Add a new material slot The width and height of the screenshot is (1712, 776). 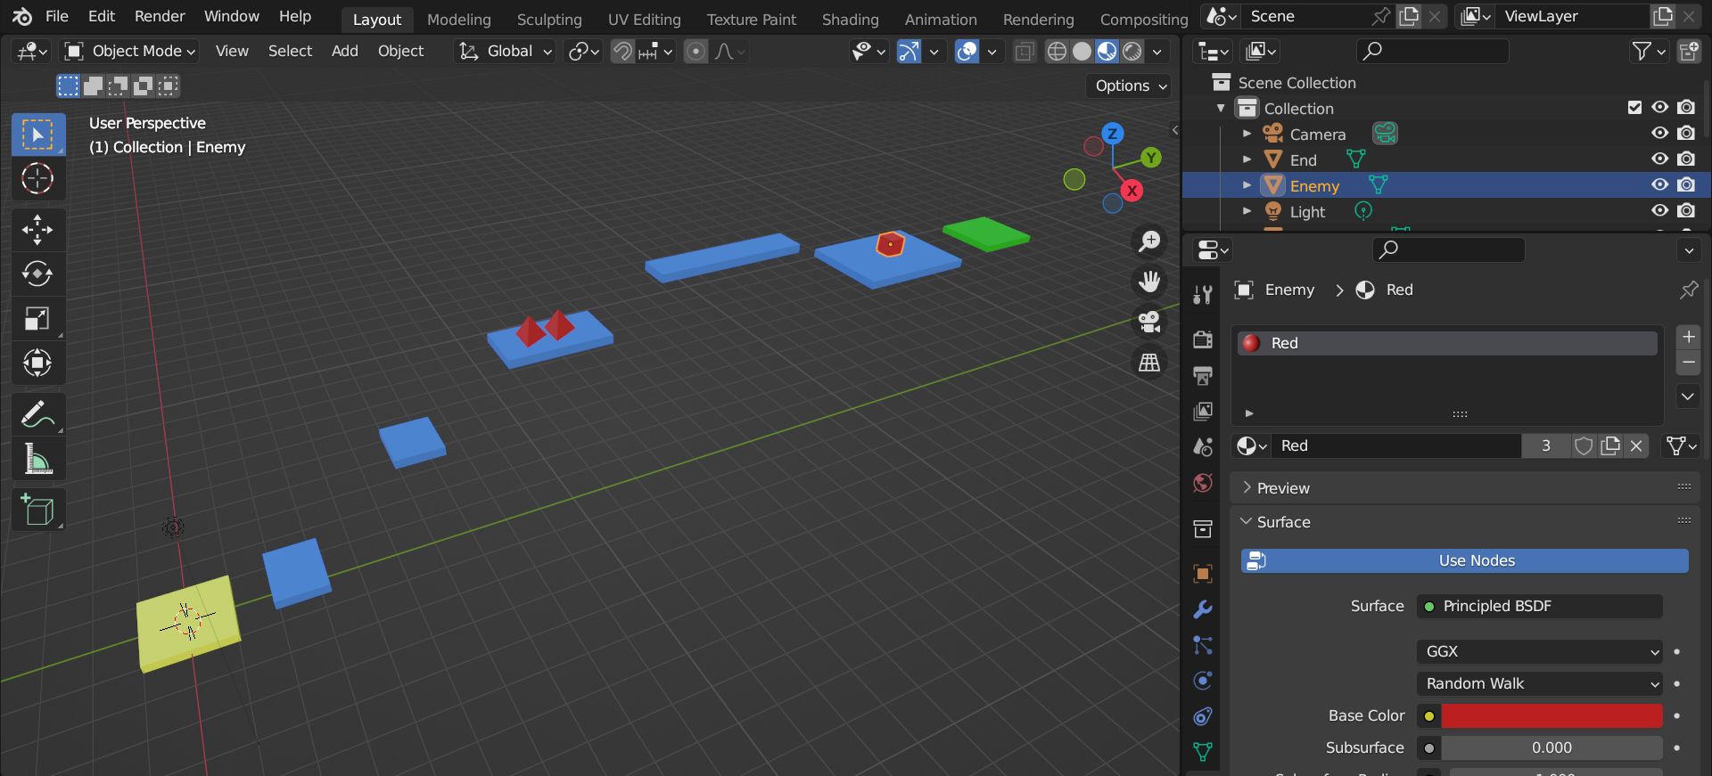point(1689,337)
